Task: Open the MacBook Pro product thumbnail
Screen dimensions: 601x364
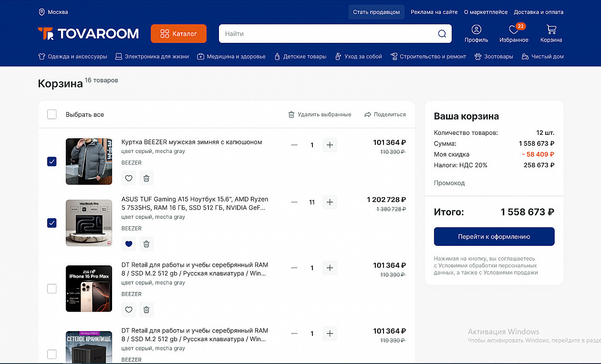Action: (x=89, y=222)
